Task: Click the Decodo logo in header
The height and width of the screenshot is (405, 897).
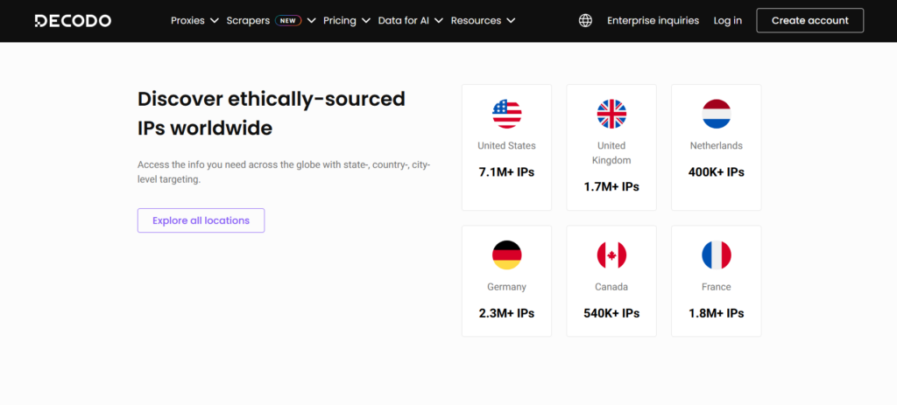Action: [73, 20]
